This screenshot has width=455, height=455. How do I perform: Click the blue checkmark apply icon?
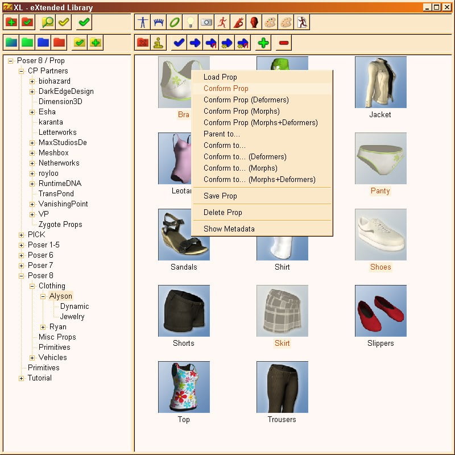click(178, 42)
